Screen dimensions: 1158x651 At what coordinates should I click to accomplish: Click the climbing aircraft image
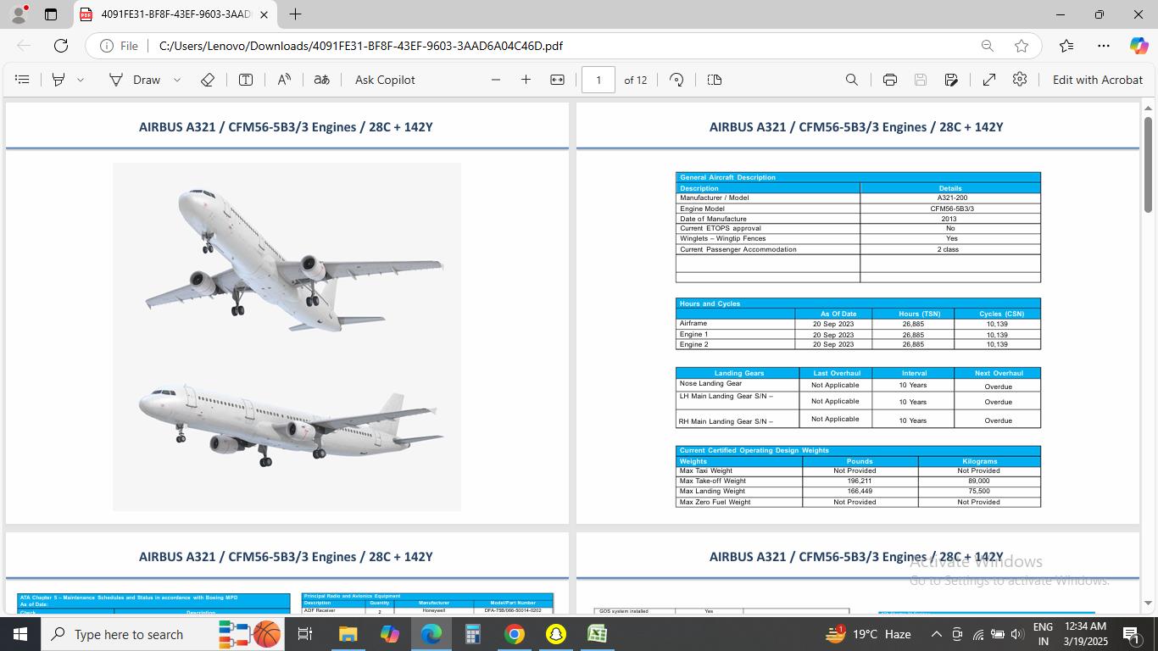(292, 259)
